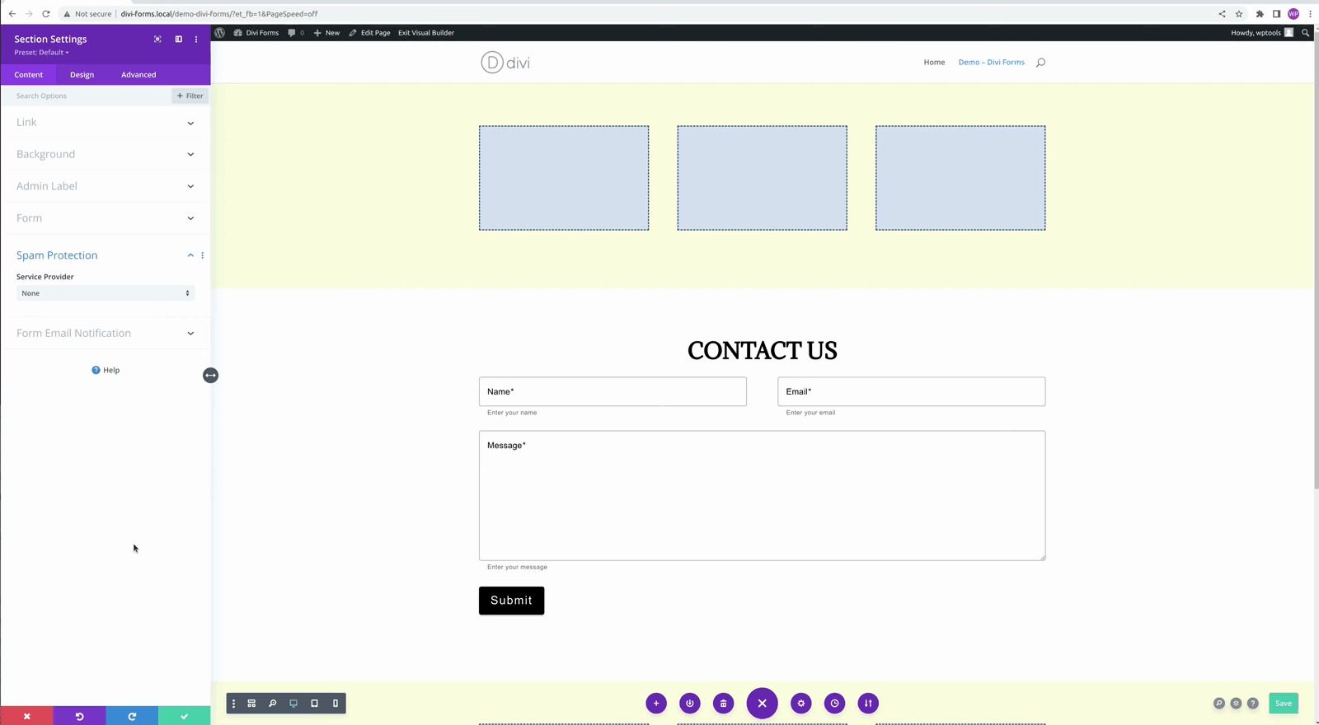Expand the Background settings group
The image size is (1319, 725).
106,154
